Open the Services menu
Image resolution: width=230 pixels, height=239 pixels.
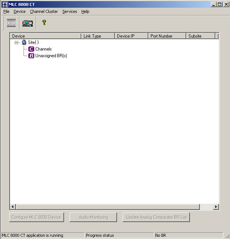pos(70,11)
